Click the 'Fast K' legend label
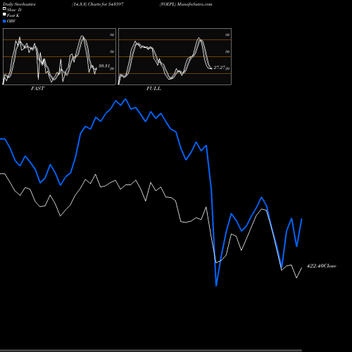 click(13, 15)
